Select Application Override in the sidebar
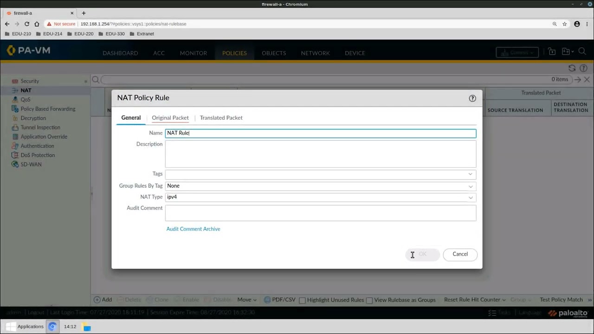 point(44,137)
